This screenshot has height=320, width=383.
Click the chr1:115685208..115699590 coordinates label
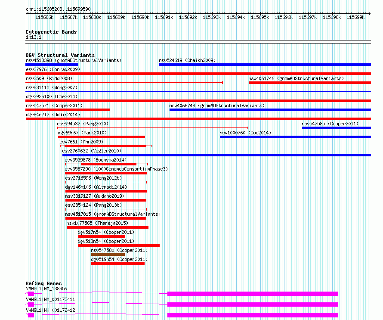[58, 9]
